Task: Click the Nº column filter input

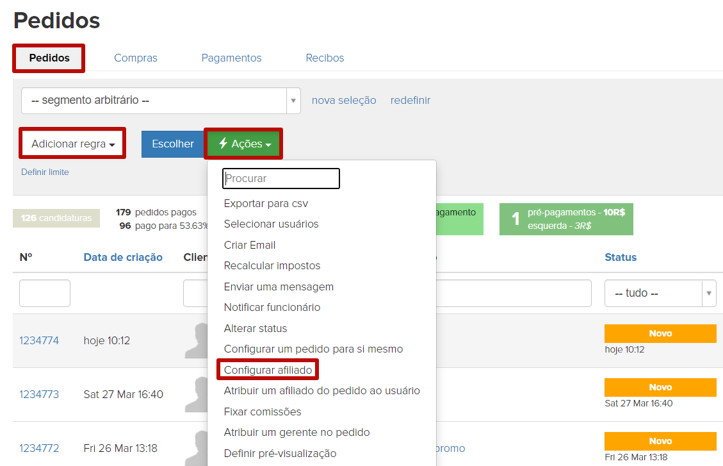Action: click(45, 293)
